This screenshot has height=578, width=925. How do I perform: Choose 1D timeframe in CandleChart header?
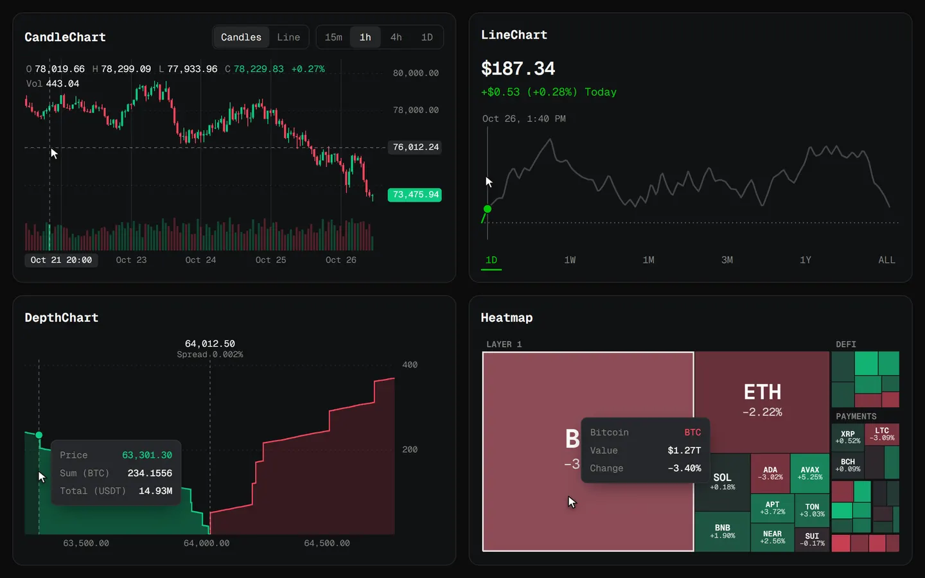[x=427, y=37]
